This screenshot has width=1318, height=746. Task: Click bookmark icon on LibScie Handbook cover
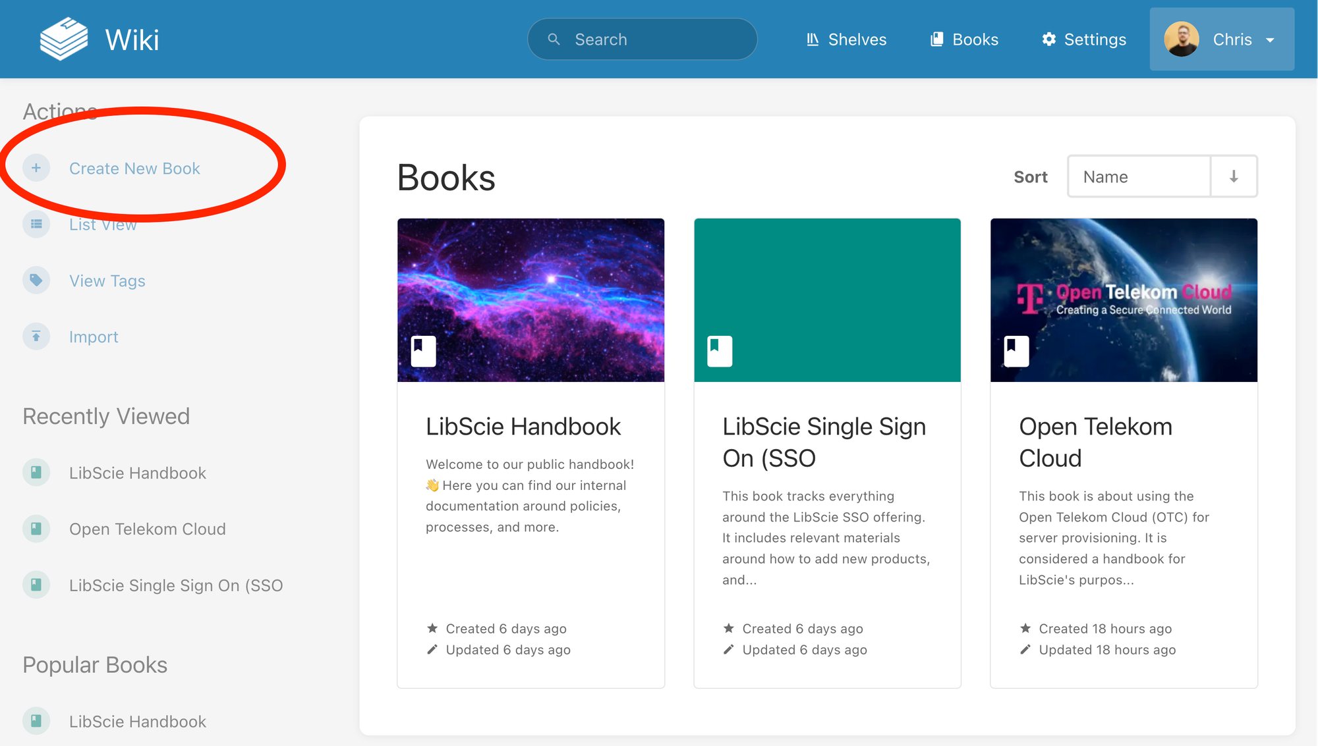(423, 351)
